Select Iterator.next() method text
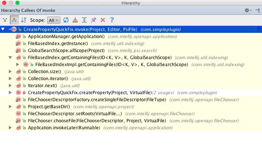 (x=42, y=86)
